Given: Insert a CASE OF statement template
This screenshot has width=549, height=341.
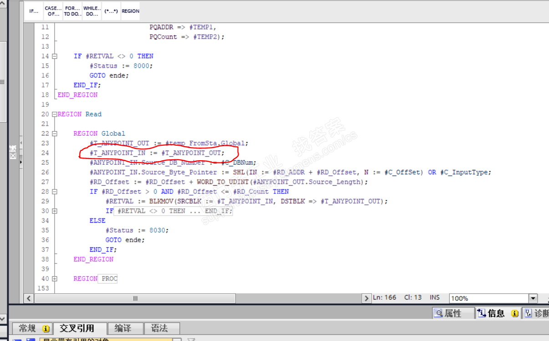Looking at the screenshot, I should coord(53,11).
